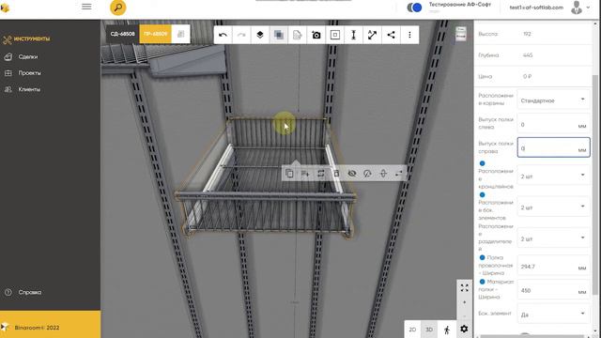601x338 pixels.
Task: Click the Глубина value 445
Action: (528, 55)
